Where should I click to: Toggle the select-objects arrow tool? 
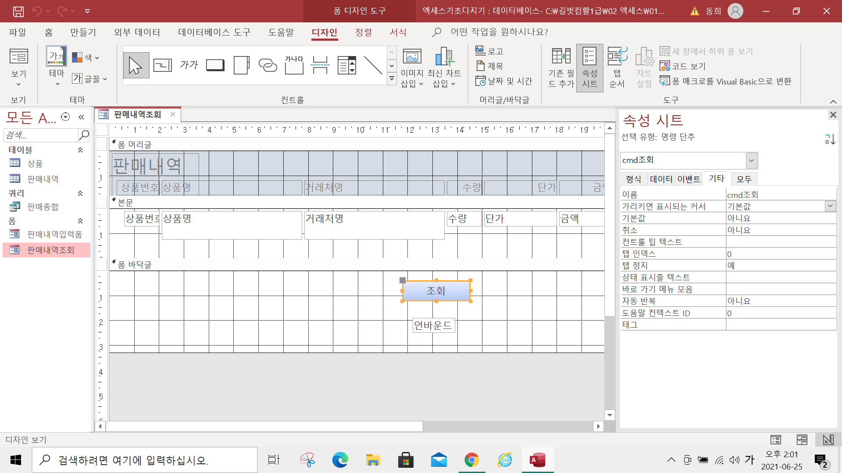coord(136,66)
